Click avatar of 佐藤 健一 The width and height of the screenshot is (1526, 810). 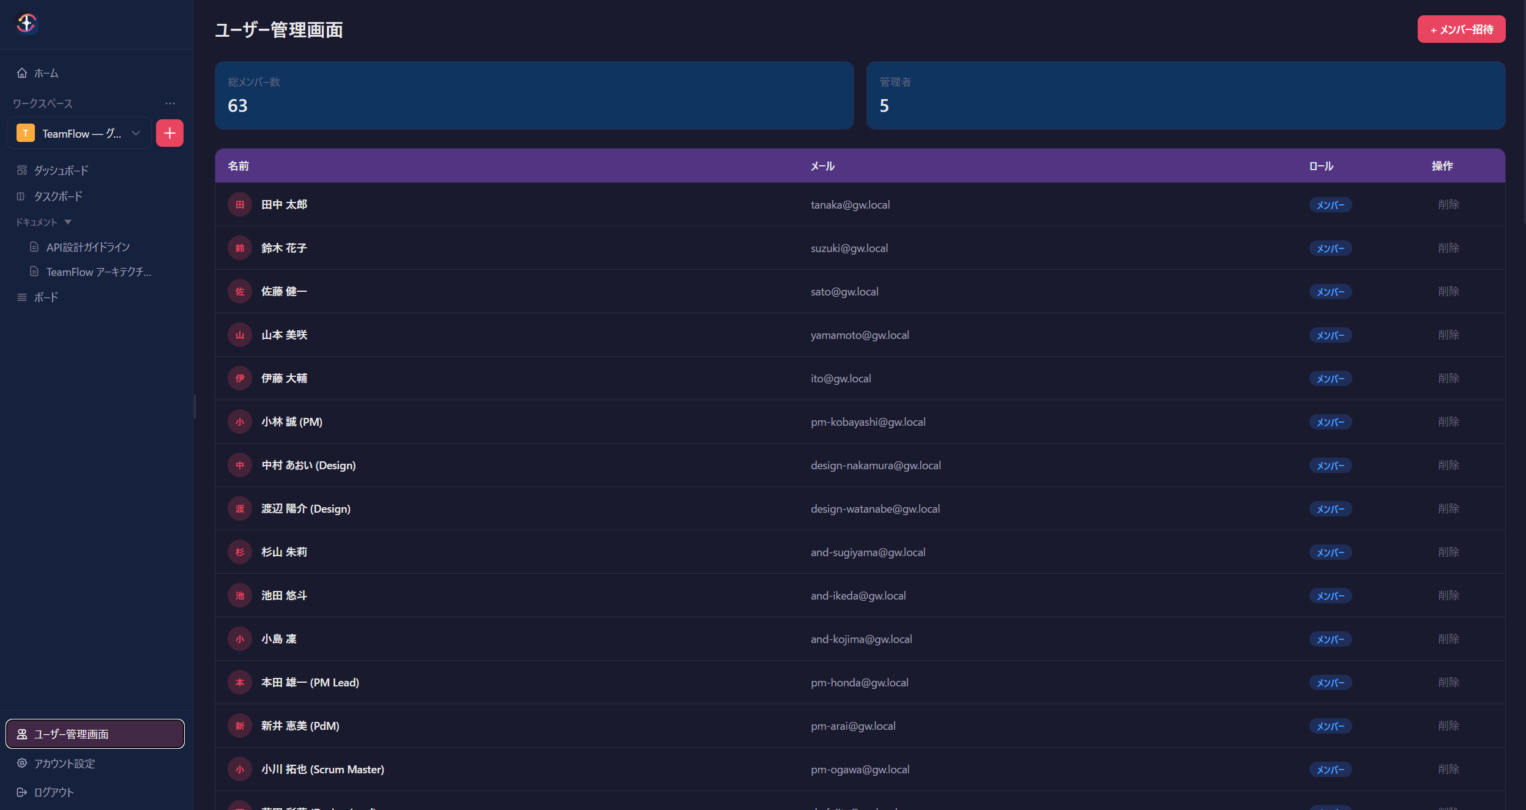pyautogui.click(x=240, y=291)
